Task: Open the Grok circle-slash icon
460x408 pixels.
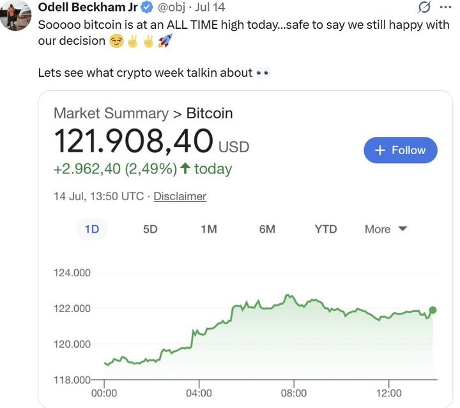Action: [423, 8]
